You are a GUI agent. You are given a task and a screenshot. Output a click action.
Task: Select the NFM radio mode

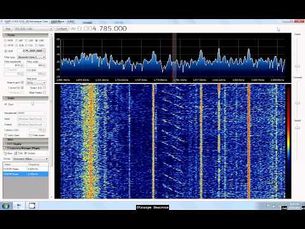[9, 40]
